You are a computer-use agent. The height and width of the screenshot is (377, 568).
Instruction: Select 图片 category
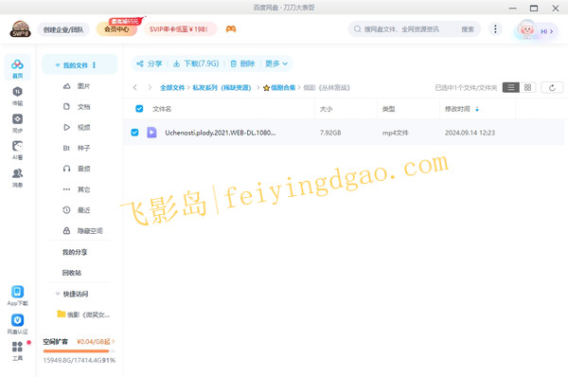77,86
